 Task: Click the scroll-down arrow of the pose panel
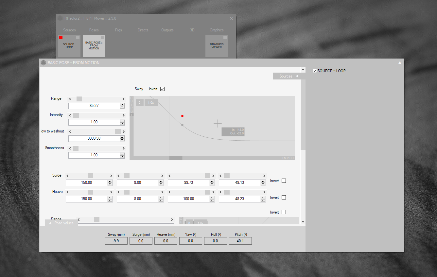(303, 221)
